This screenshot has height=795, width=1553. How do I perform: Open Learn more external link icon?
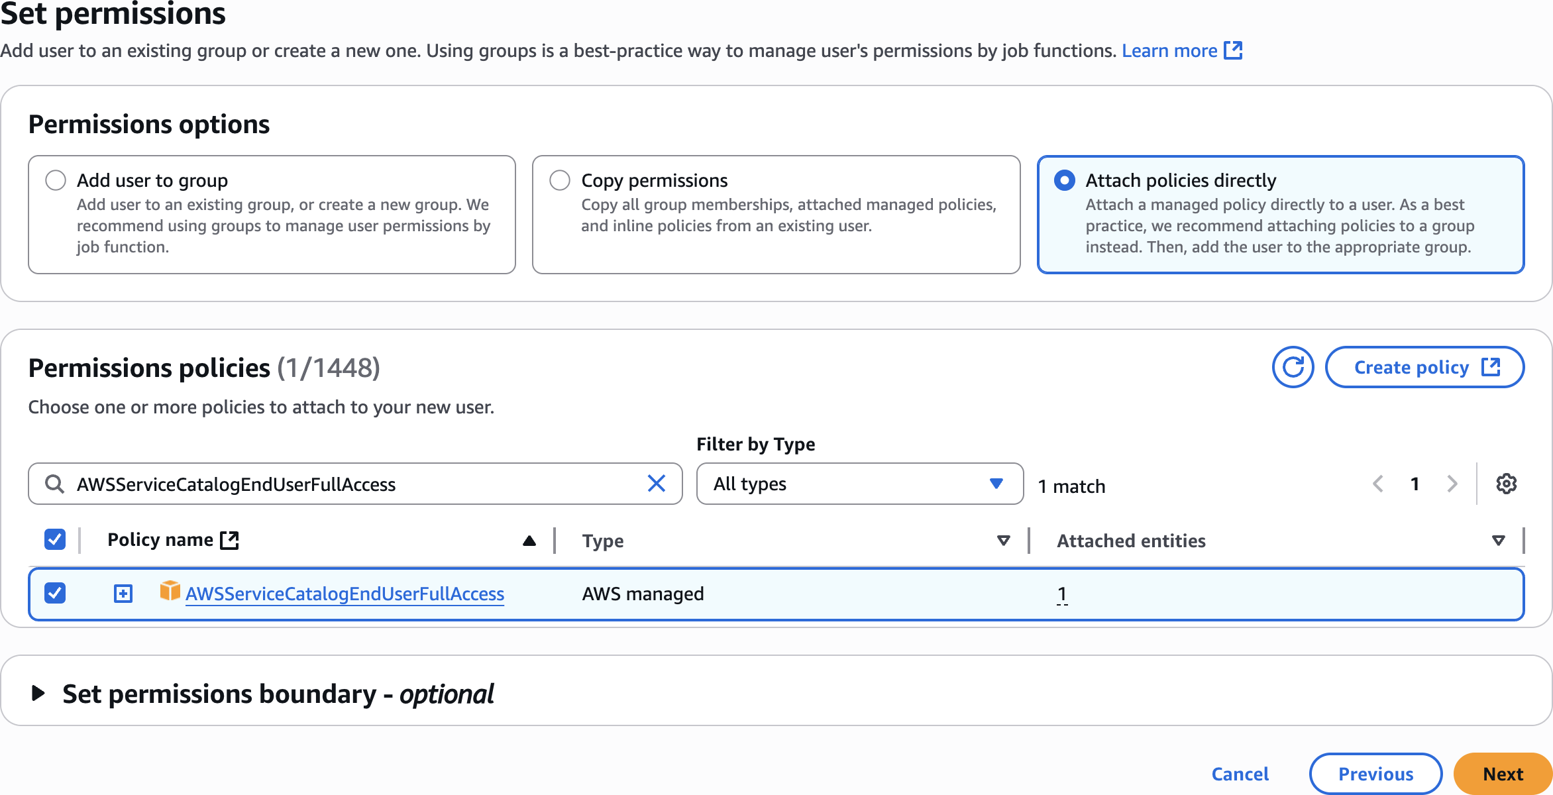tap(1233, 50)
